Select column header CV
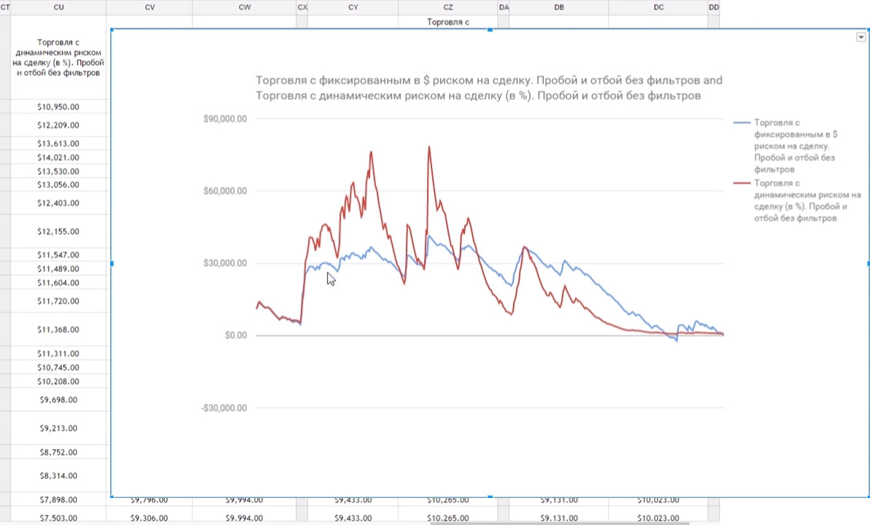870x525 pixels. coord(149,7)
